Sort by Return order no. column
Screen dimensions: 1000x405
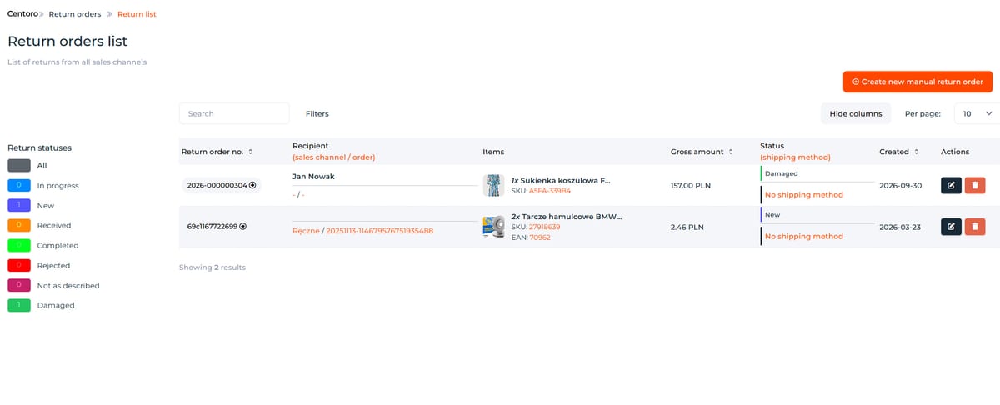(250, 152)
